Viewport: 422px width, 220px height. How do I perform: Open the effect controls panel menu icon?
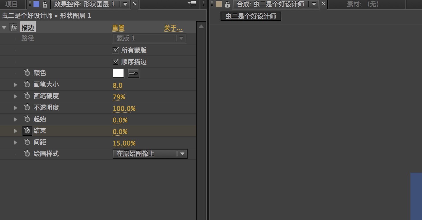point(191,3)
